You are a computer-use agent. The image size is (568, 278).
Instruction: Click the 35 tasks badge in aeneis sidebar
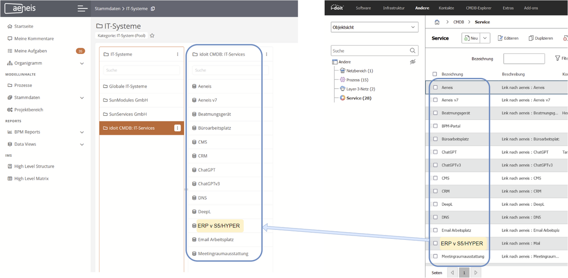click(80, 51)
